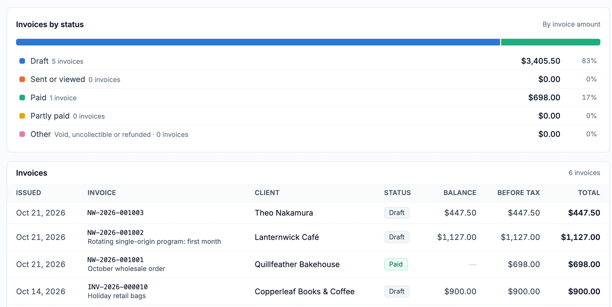This screenshot has width=612, height=307.
Task: Open invoice INV-2026-000010
Action: tap(118, 287)
